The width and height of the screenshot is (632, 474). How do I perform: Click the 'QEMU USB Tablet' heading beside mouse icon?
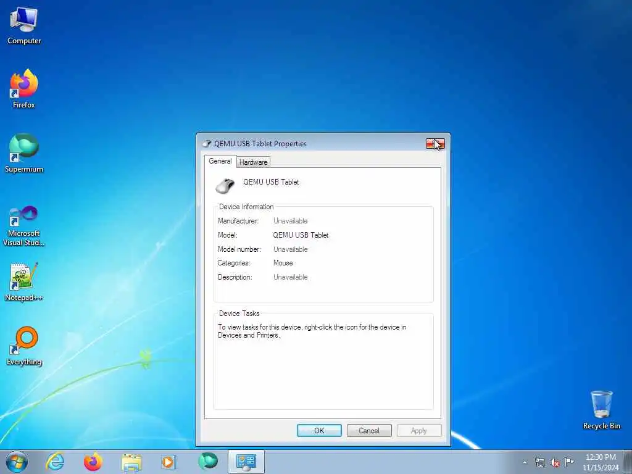point(271,182)
